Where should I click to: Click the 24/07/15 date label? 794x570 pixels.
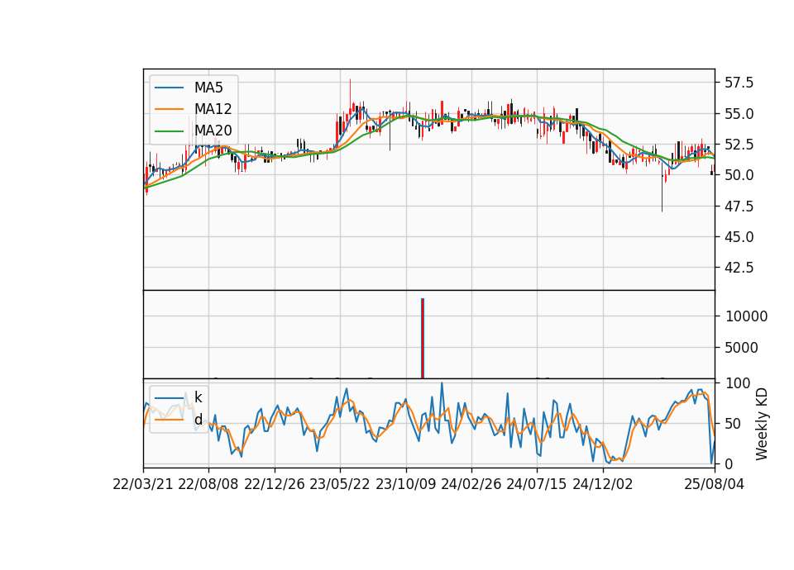537,484
